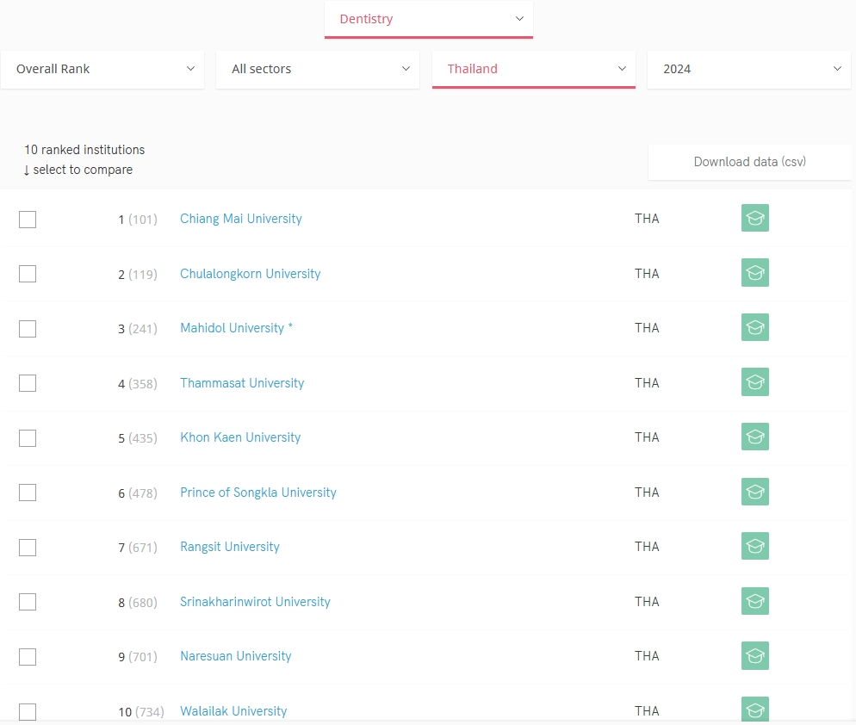Click the rank text "4 (358)"
The width and height of the screenshot is (856, 725).
coord(138,384)
